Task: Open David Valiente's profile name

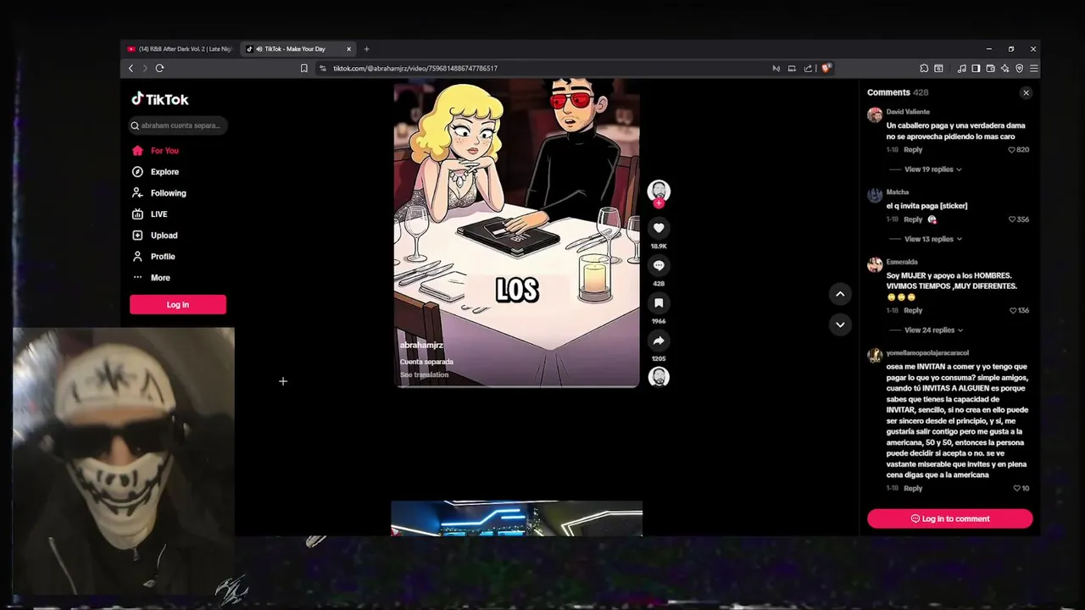Action: (908, 112)
